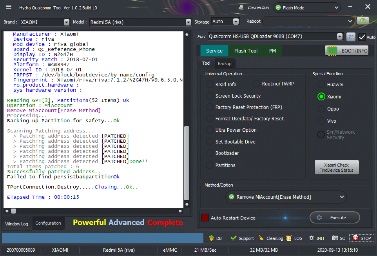The height and width of the screenshot is (256, 377).
Task: Open the Backup sub-tab
Action: pyautogui.click(x=225, y=64)
